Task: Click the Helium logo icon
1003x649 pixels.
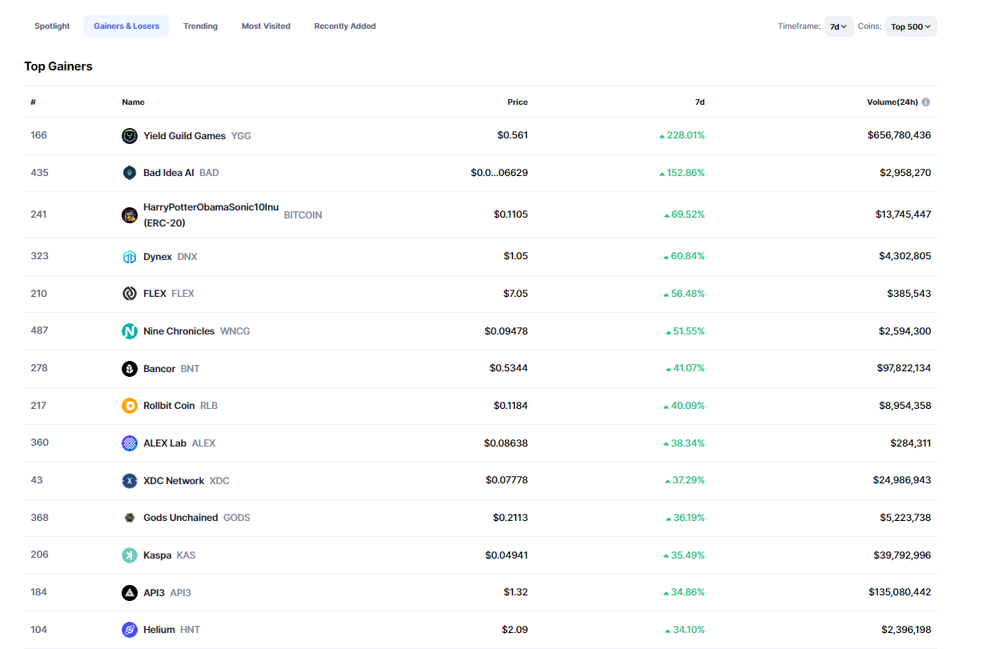Action: pos(129,630)
